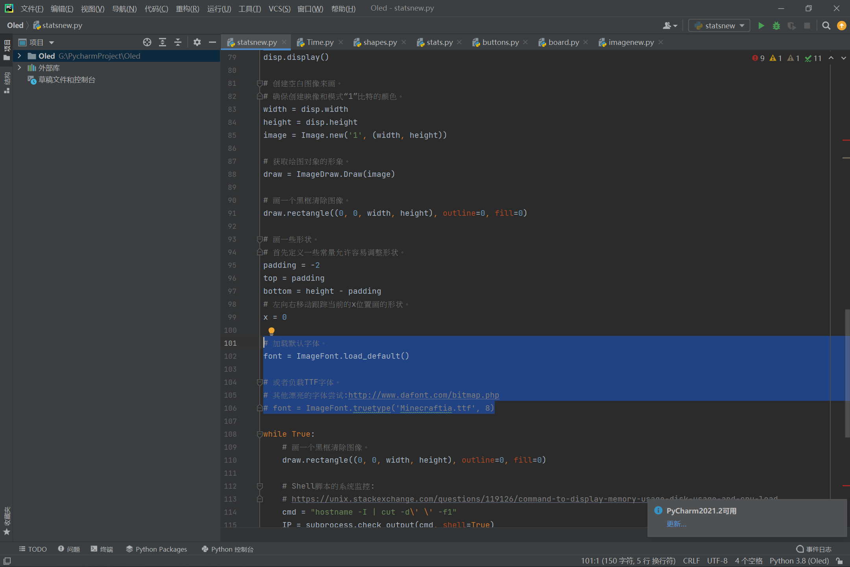The height and width of the screenshot is (567, 850).
Task: Open the 重构(R) menu
Action: (187, 8)
